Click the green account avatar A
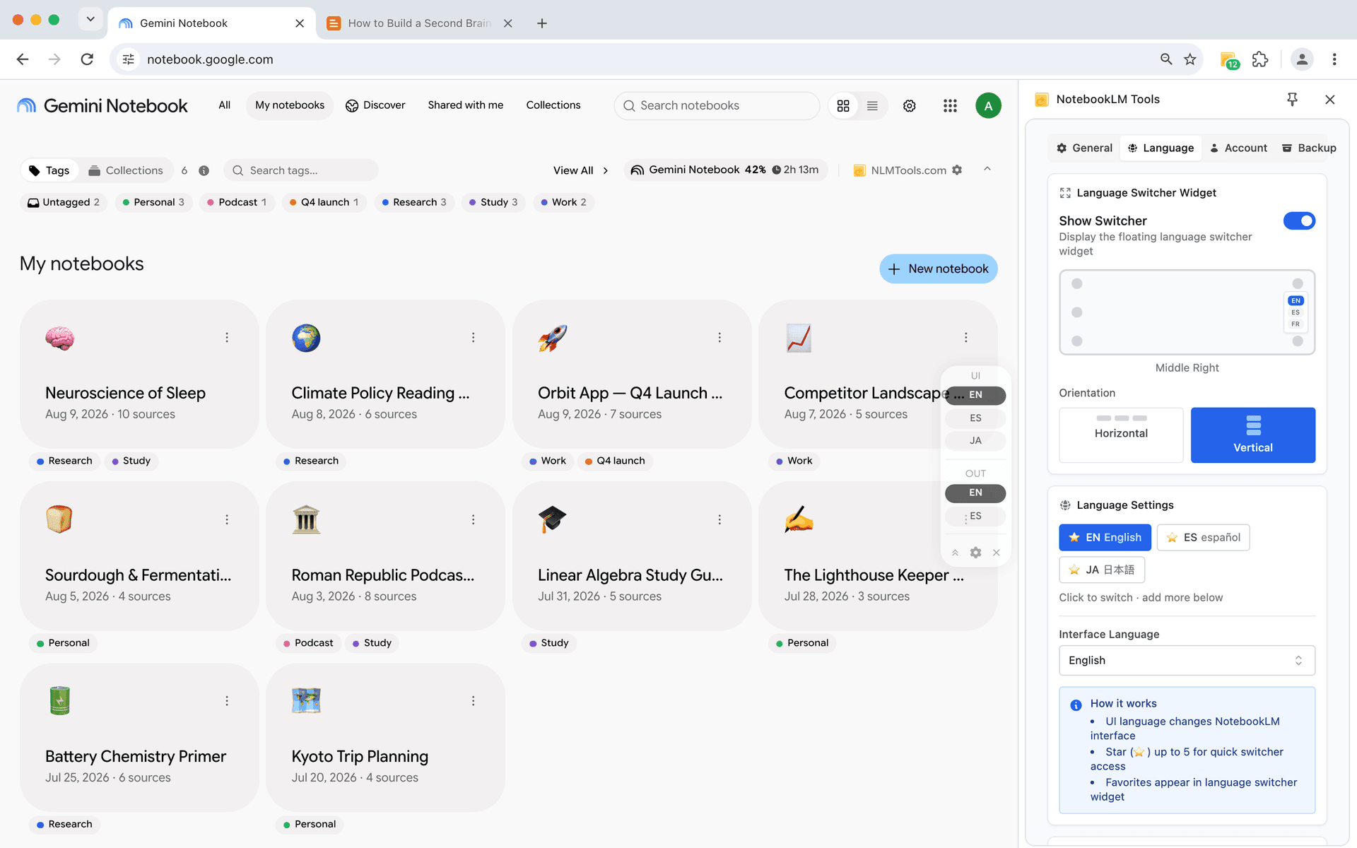 pyautogui.click(x=988, y=106)
